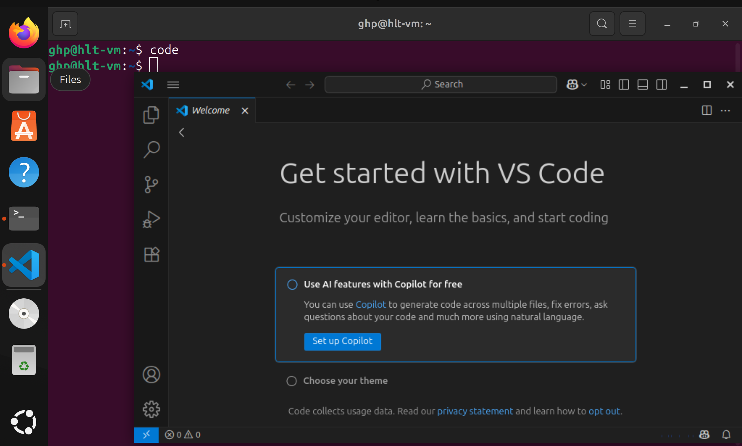Select the Choose your theme step circle
Screen dimensions: 742x446
tap(291, 381)
